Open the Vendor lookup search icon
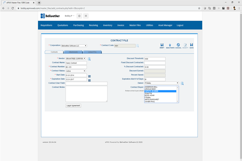Viewport: 242px width, 161px height. pyautogui.click(x=89, y=58)
